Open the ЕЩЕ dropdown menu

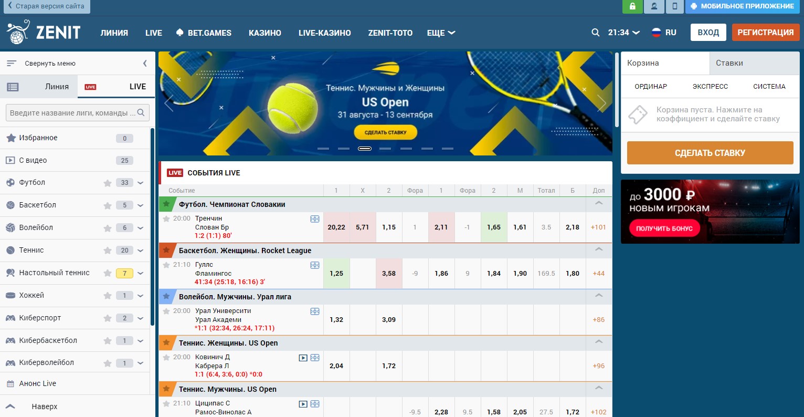click(x=441, y=33)
